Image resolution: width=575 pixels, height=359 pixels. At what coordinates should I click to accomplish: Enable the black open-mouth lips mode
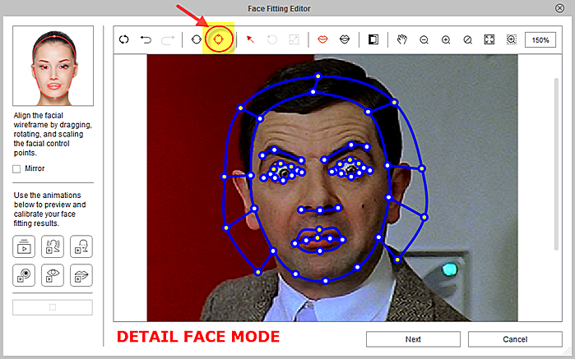pos(345,39)
